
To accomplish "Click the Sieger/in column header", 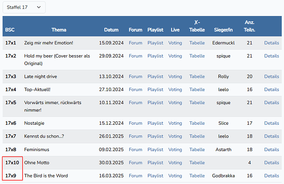I will pyautogui.click(x=223, y=30).
